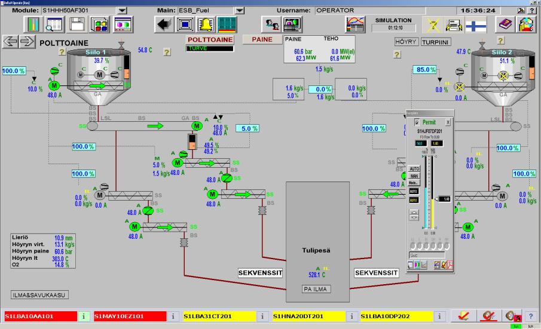Open left SEKVENSSIT button

(x=261, y=273)
